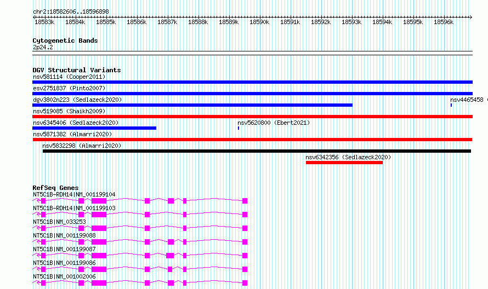Click the 18591k scale label
The image size is (488, 289).
point(290,22)
